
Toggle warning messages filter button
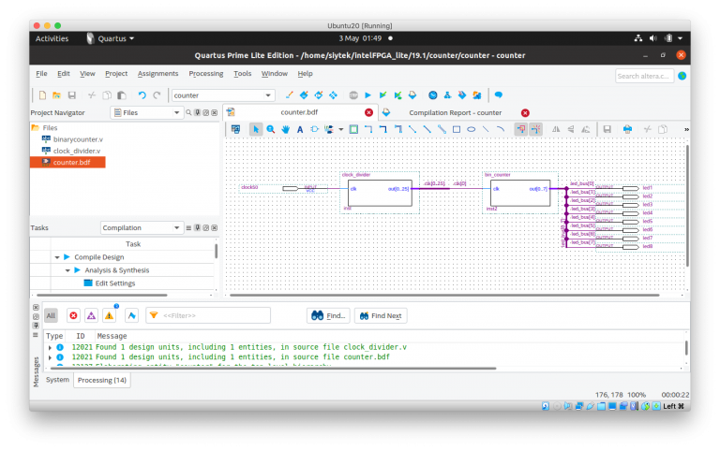coord(109,315)
